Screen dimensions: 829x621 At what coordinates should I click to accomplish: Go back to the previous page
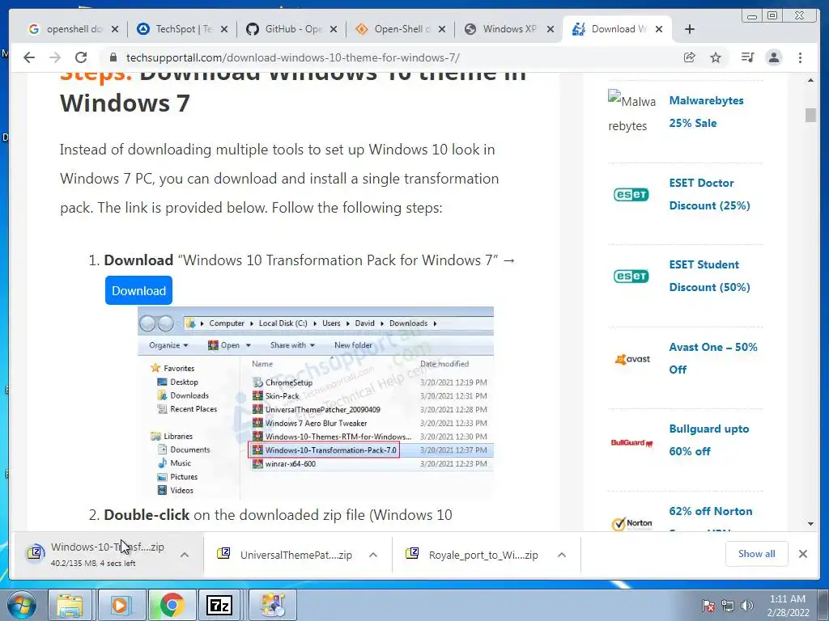[x=29, y=57]
